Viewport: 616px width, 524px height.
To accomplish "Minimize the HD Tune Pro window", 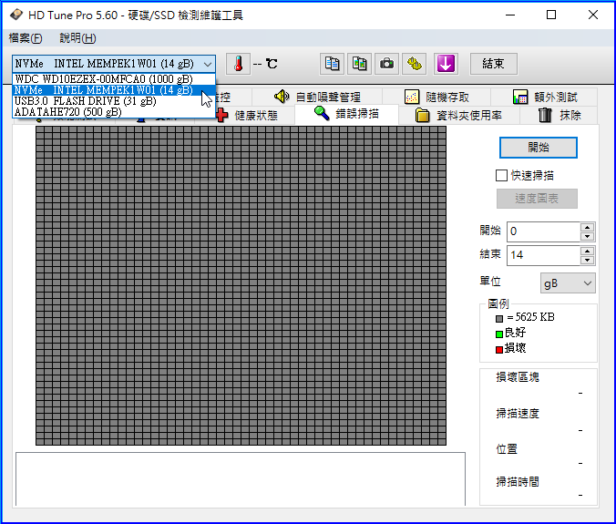I will point(510,15).
